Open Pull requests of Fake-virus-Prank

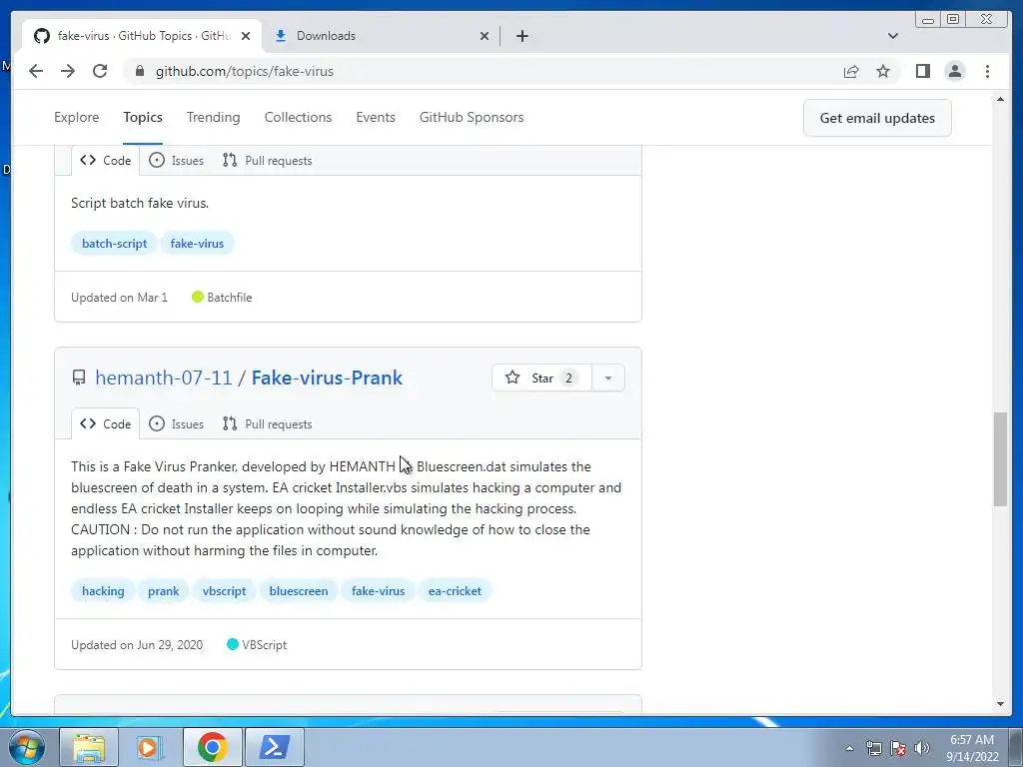click(267, 423)
